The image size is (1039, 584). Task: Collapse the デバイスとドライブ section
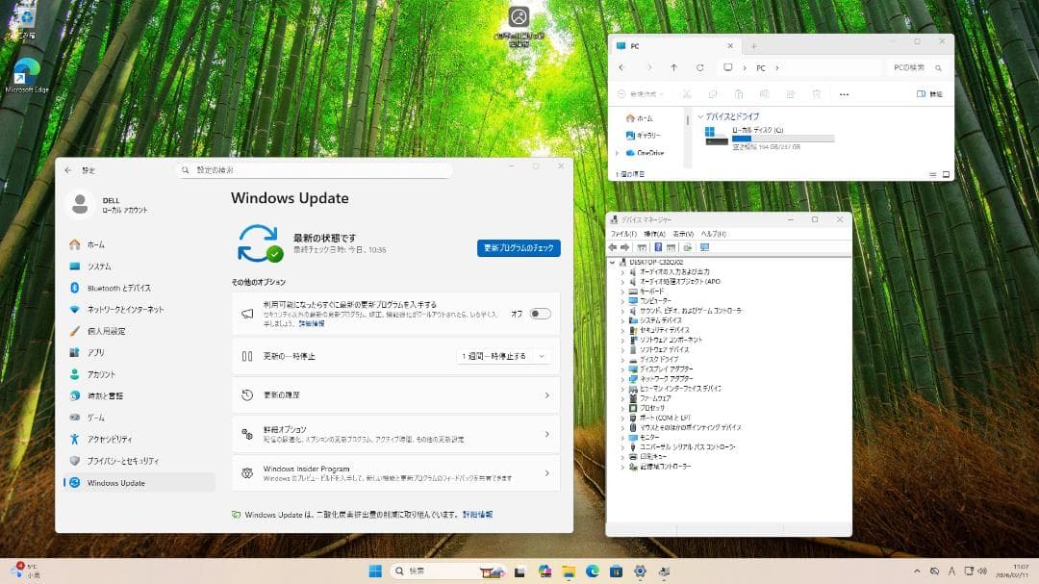[701, 116]
